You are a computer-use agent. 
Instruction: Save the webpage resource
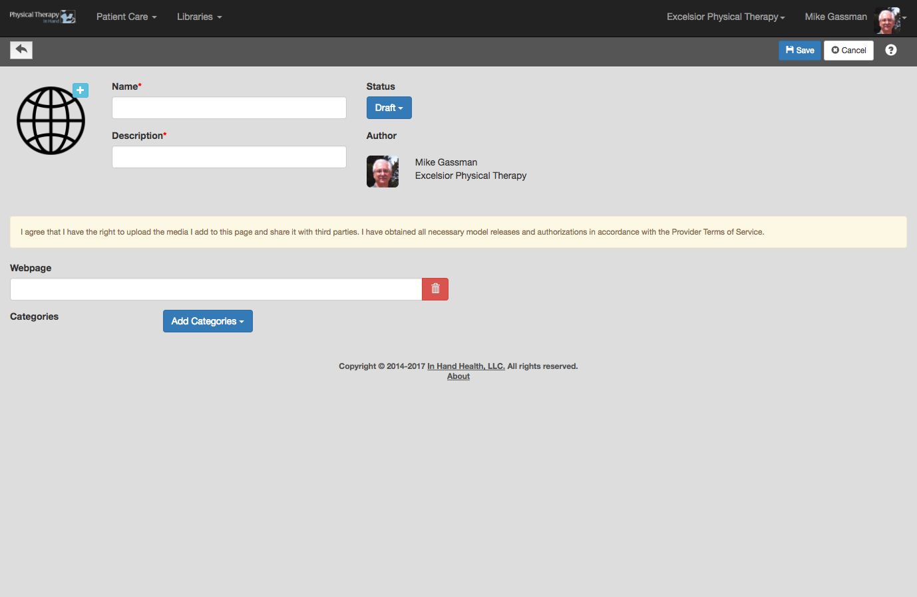click(800, 51)
